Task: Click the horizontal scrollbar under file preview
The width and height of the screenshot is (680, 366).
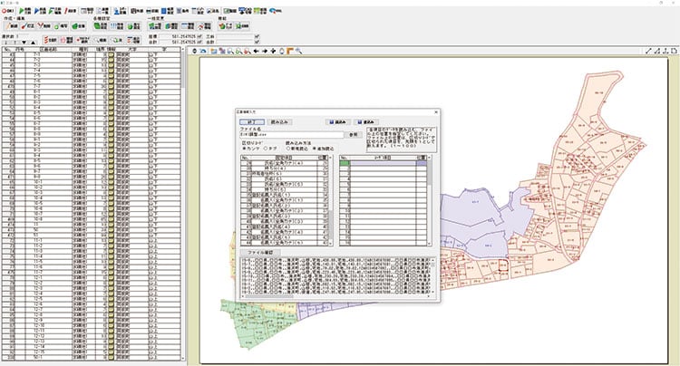Action: (x=336, y=297)
